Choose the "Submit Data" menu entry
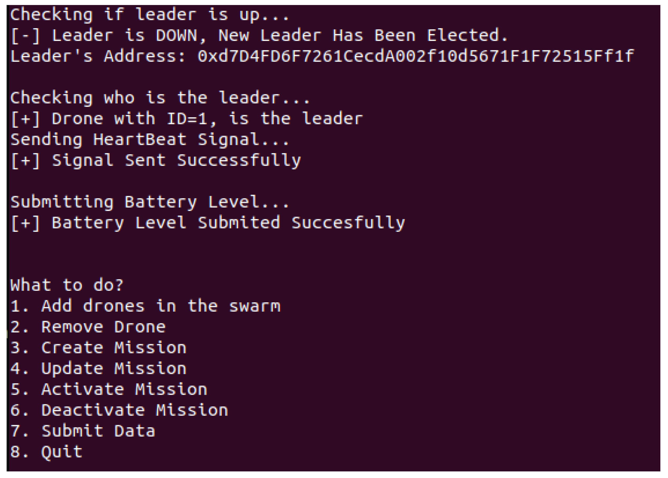The width and height of the screenshot is (668, 478). click(98, 431)
